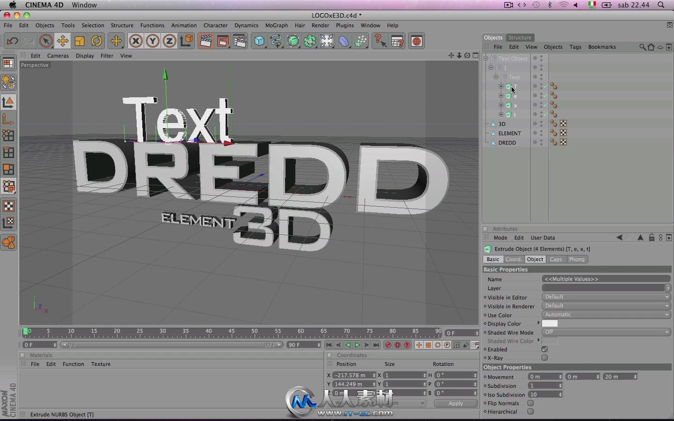Expand the 'T' extrude object in tree
674x421 pixels.
point(501,86)
